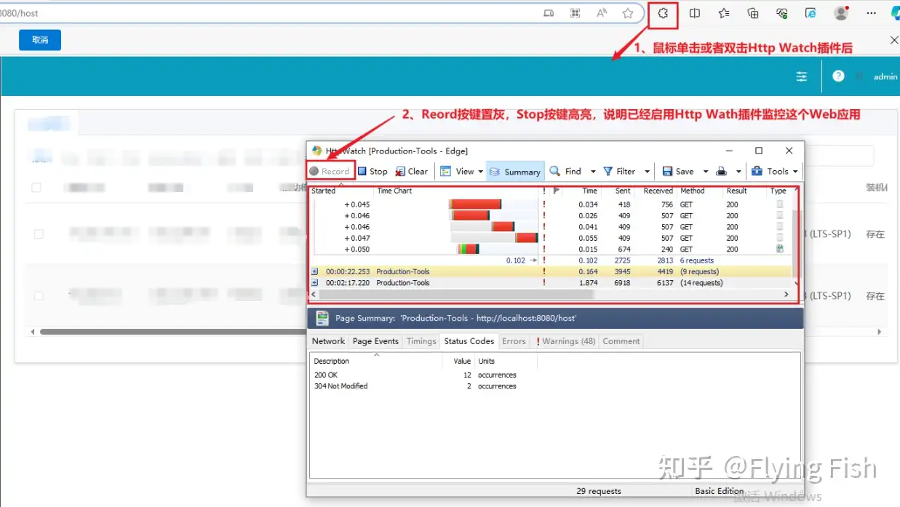Click the Print icon in HttpWatch

pos(722,171)
